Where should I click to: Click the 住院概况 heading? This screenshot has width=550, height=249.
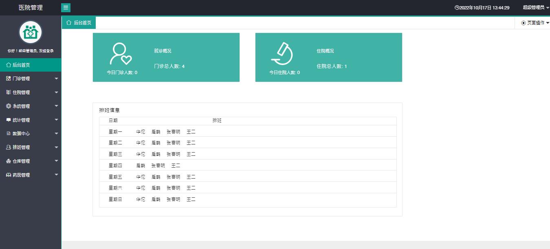[325, 51]
